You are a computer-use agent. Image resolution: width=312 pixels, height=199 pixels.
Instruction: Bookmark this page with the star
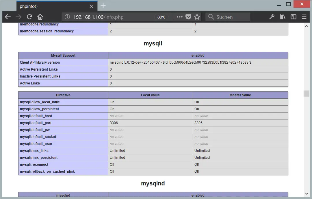pos(197,17)
